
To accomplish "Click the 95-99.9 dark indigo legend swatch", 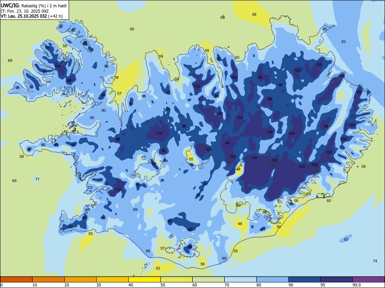I will (336, 280).
